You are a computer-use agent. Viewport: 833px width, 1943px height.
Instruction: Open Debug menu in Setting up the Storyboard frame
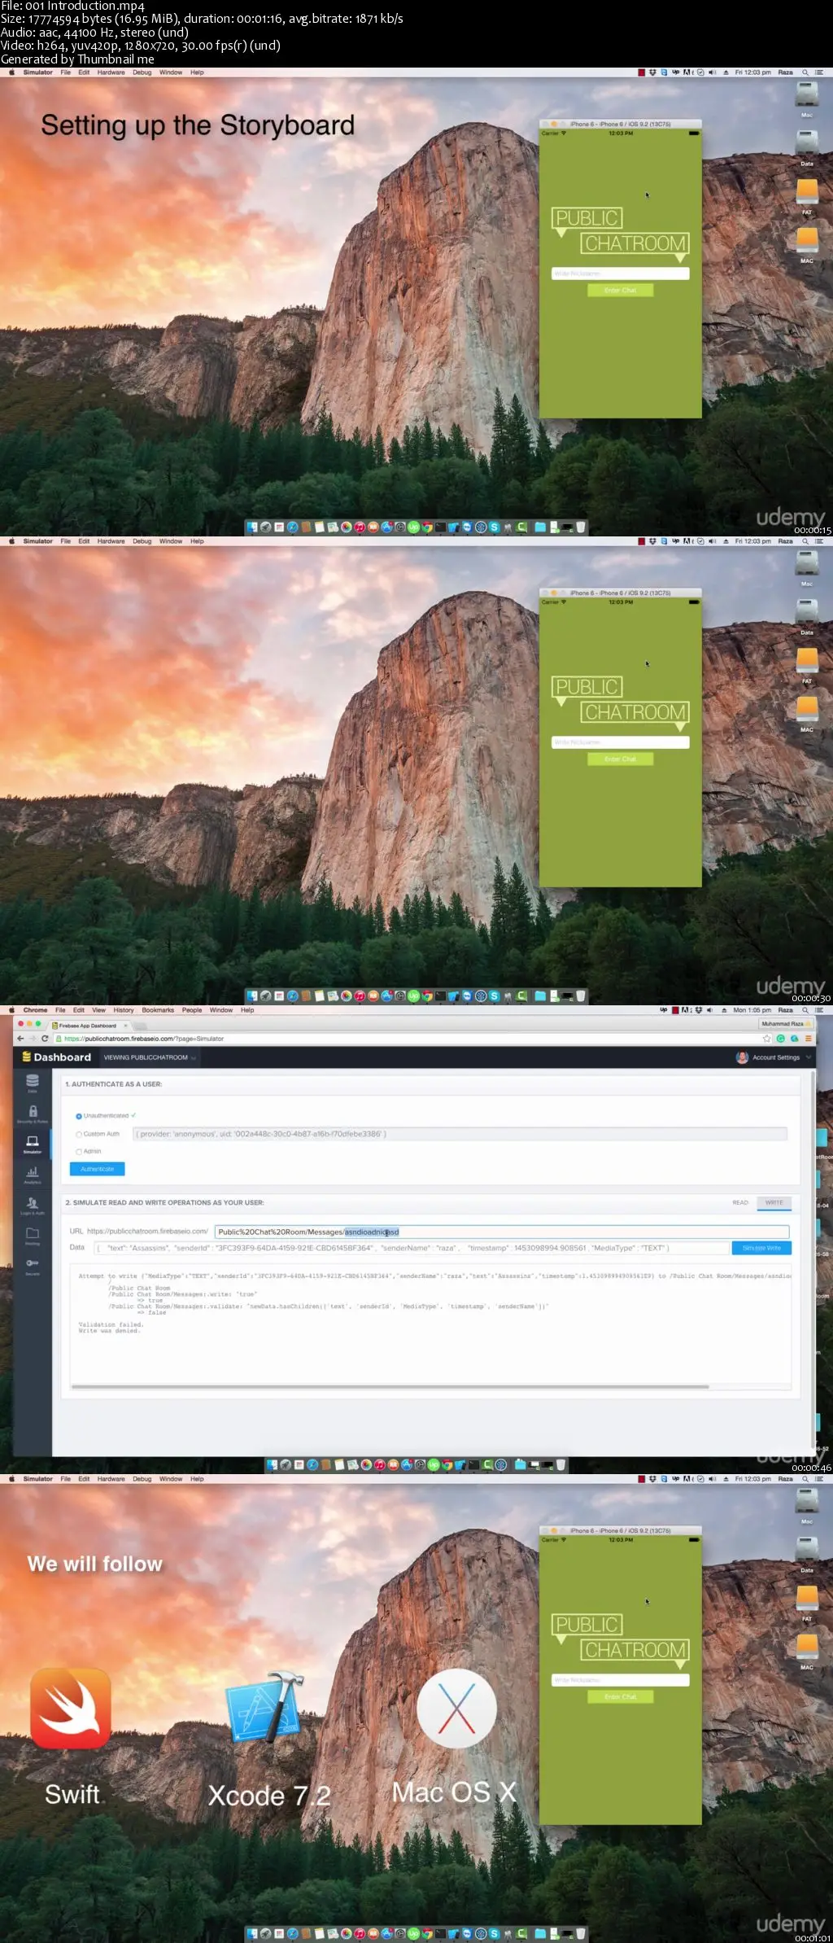tap(142, 72)
